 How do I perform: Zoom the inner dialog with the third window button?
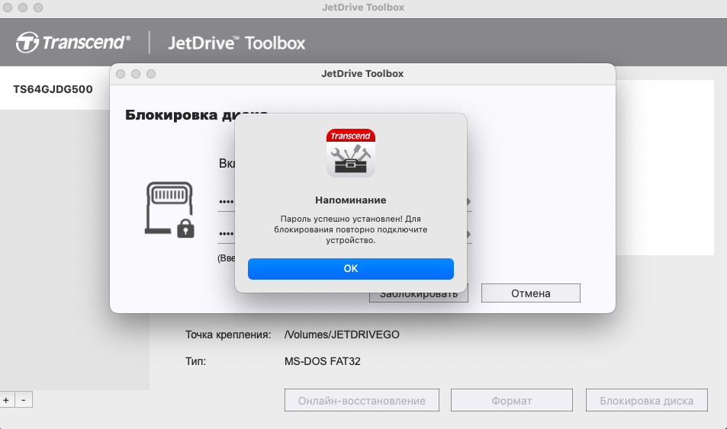point(151,74)
